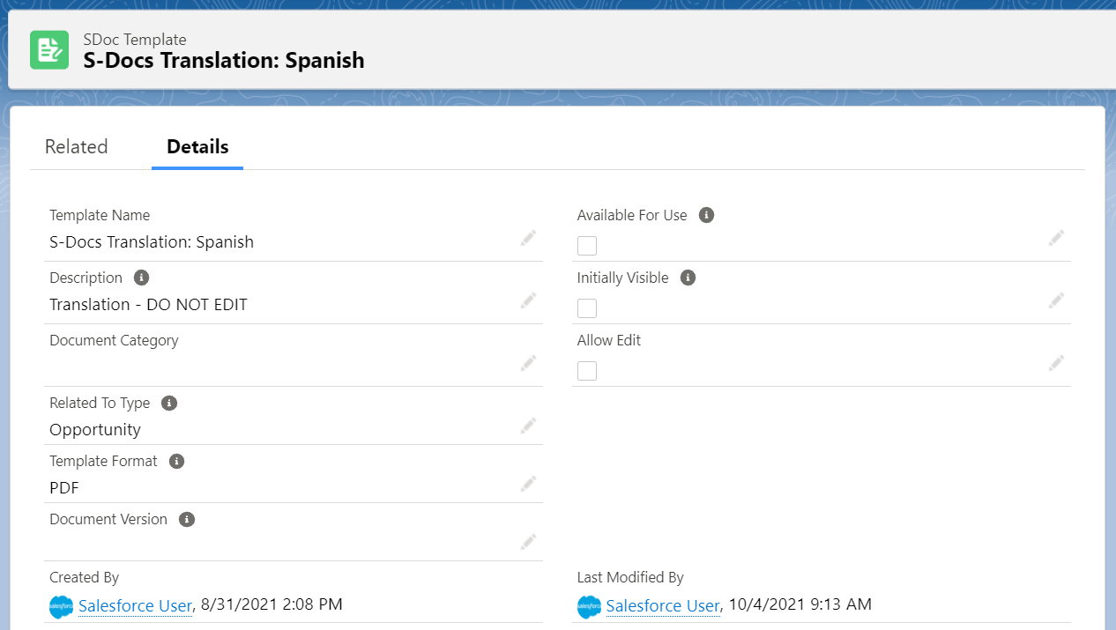1116x630 pixels.
Task: Click the green SDoc Template header icon
Action: [49, 50]
